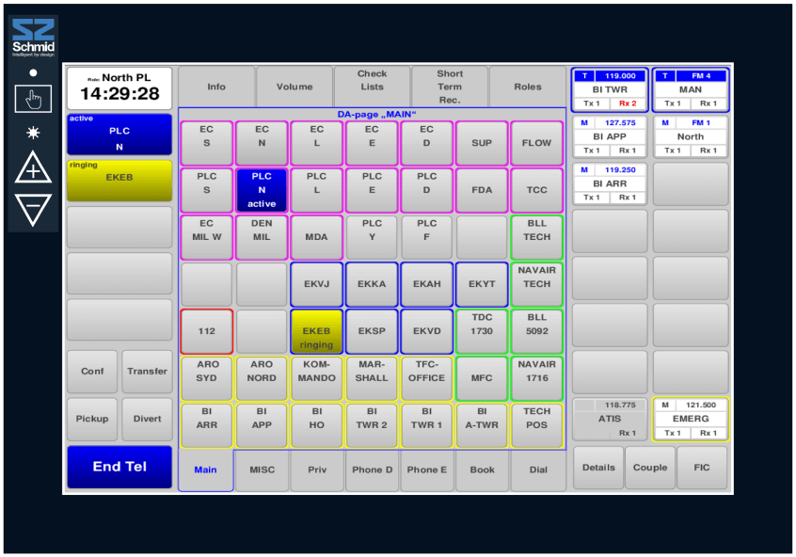Expand radio Details panel
796x557 pixels.
[x=598, y=468]
